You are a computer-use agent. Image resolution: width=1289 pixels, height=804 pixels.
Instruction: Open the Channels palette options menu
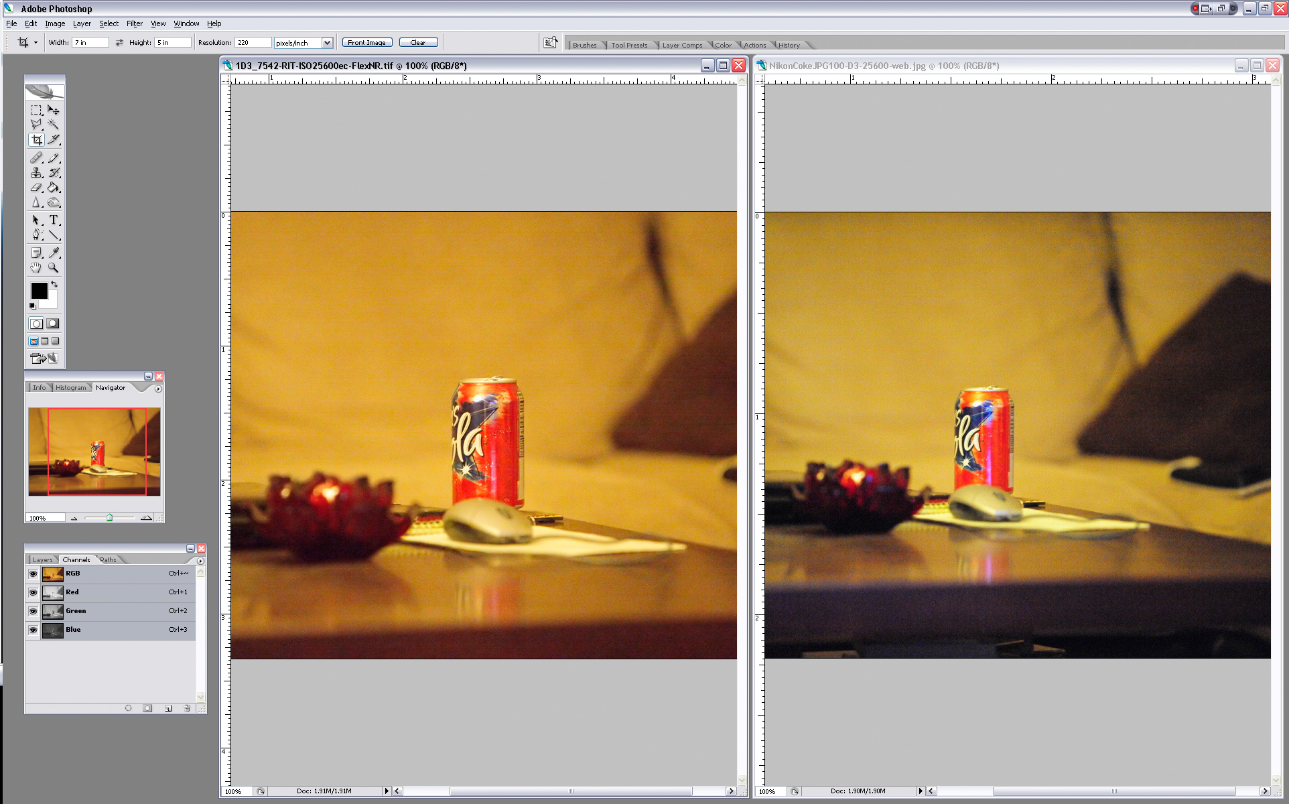pos(200,561)
